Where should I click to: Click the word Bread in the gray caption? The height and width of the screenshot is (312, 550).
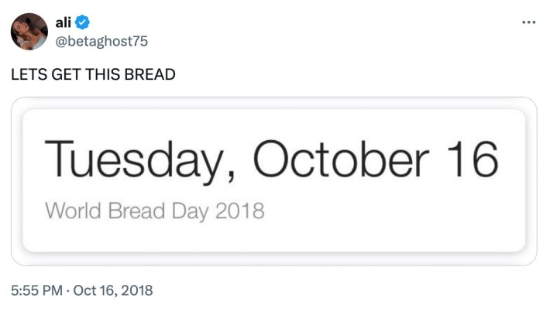[129, 210]
